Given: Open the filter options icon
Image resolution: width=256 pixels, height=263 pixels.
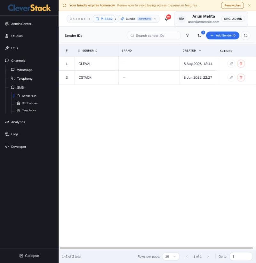Looking at the screenshot, I should [x=188, y=36].
